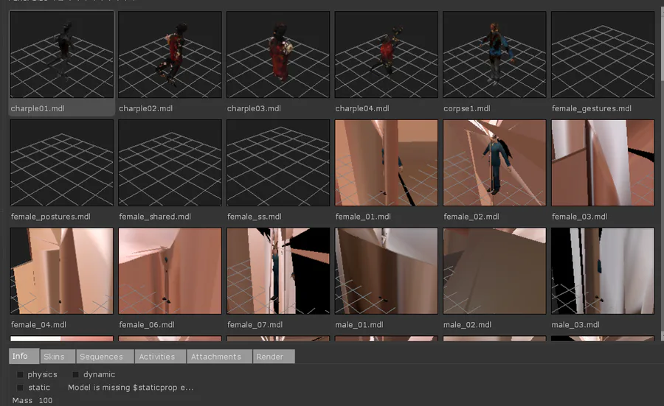Screen dimensions: 664x406
Task: Toggle the physics checkbox
Action: [20, 375]
